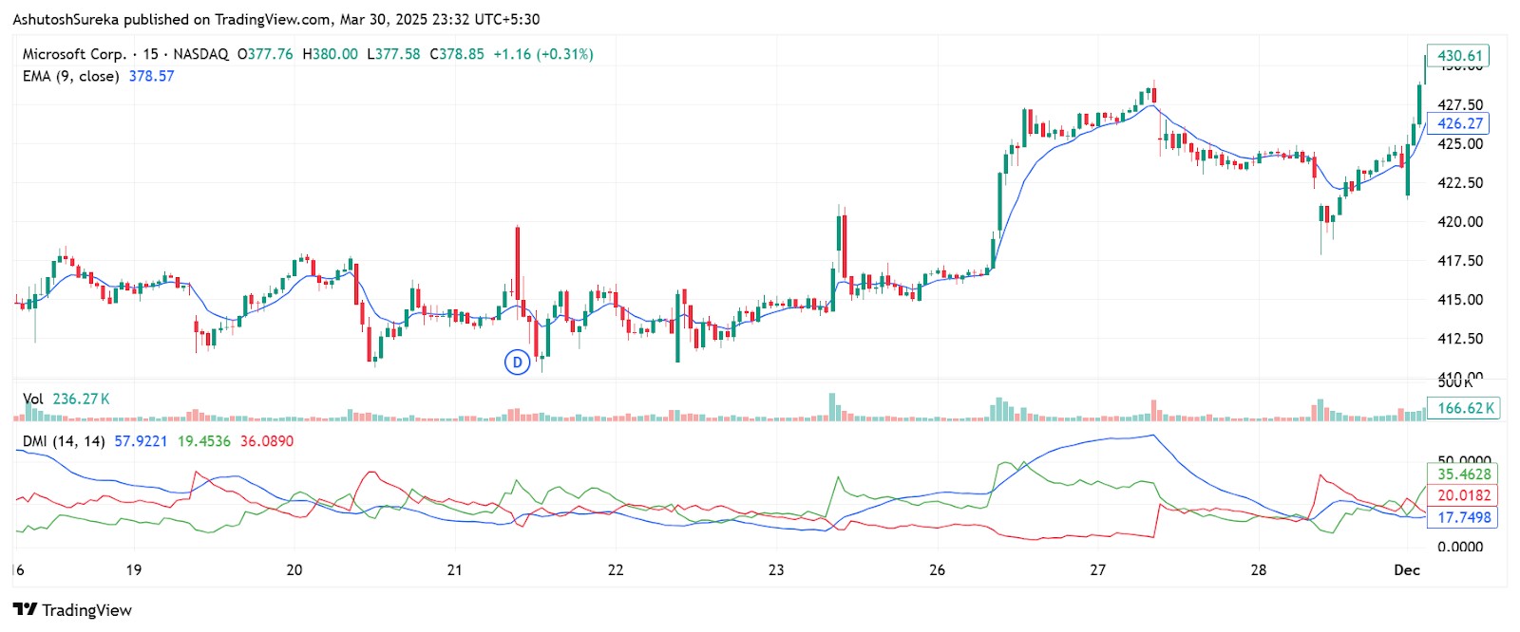Viewport: 1520px width, 632px height.
Task: Click the DMI +DI value 19.4536
Action: pos(204,441)
